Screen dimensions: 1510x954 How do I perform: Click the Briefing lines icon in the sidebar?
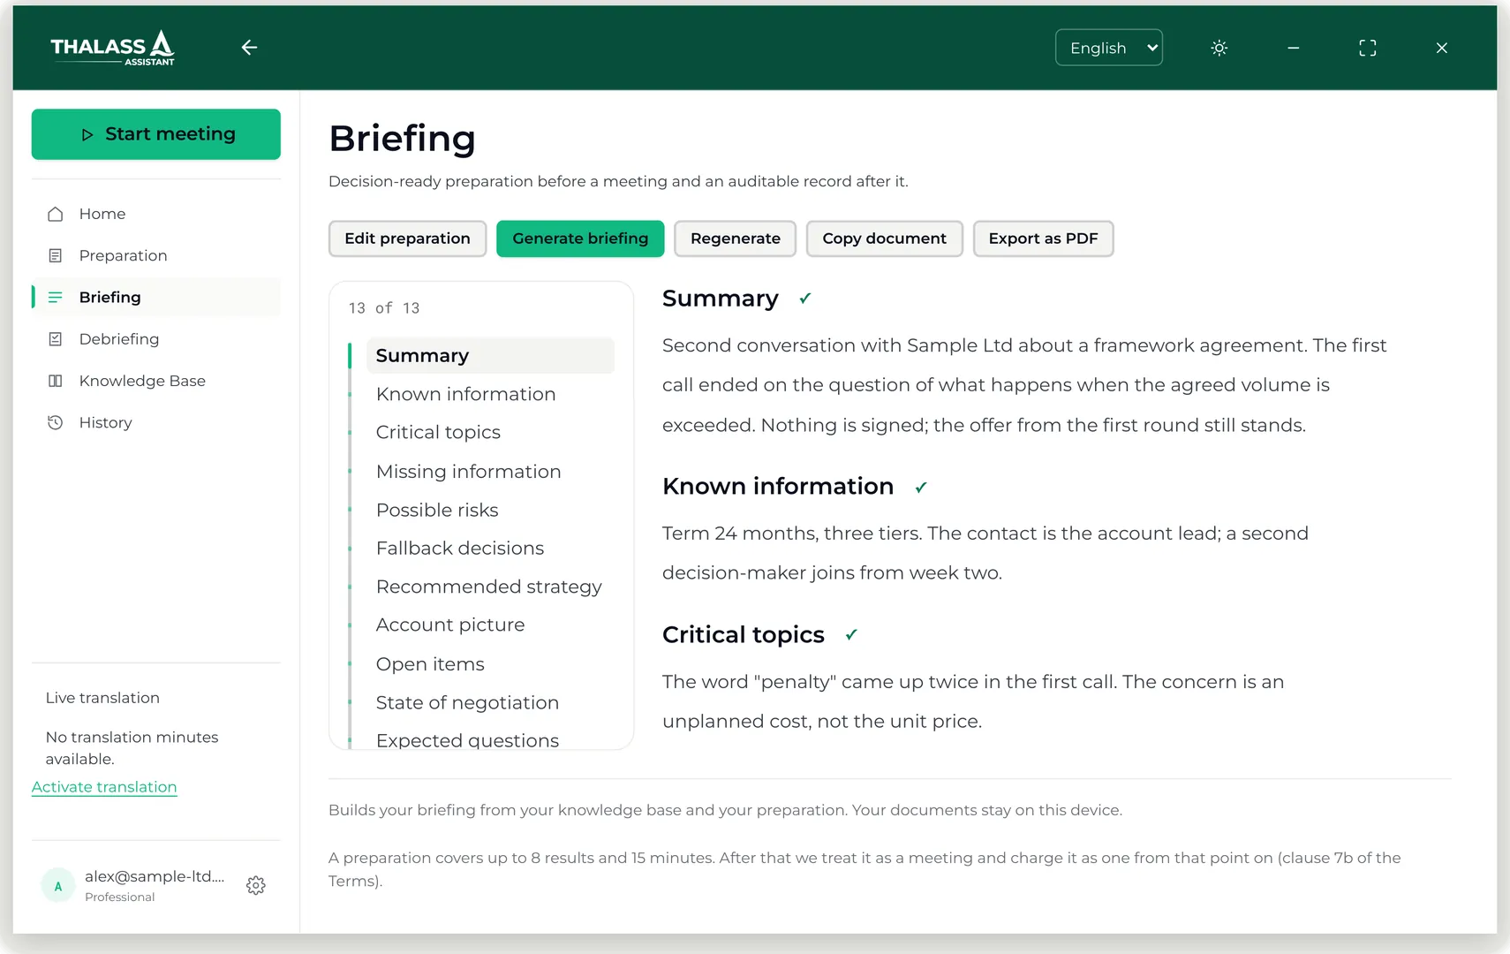(56, 297)
